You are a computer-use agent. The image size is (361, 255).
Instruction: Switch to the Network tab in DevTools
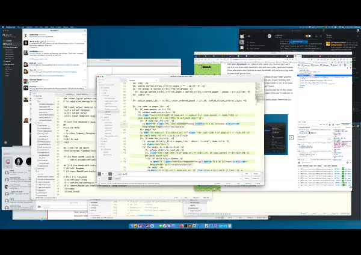click(333, 65)
